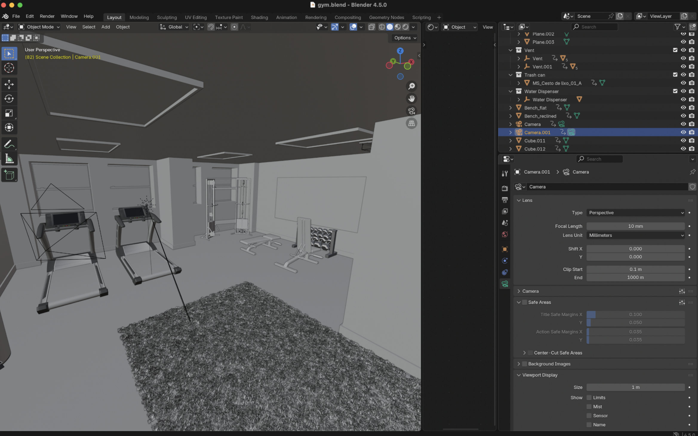Open the Tool properties tab
The image size is (698, 436).
pyautogui.click(x=505, y=174)
